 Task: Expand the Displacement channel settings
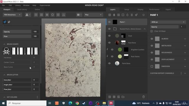185,59
